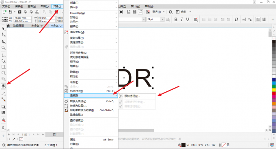Click the Save disk icon
This screenshot has width=276, height=149.
tap(19, 12)
